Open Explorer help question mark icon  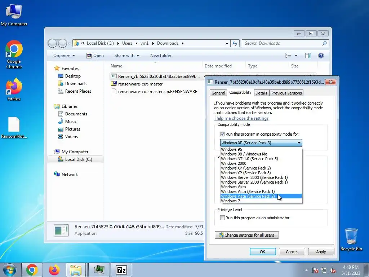point(321,56)
